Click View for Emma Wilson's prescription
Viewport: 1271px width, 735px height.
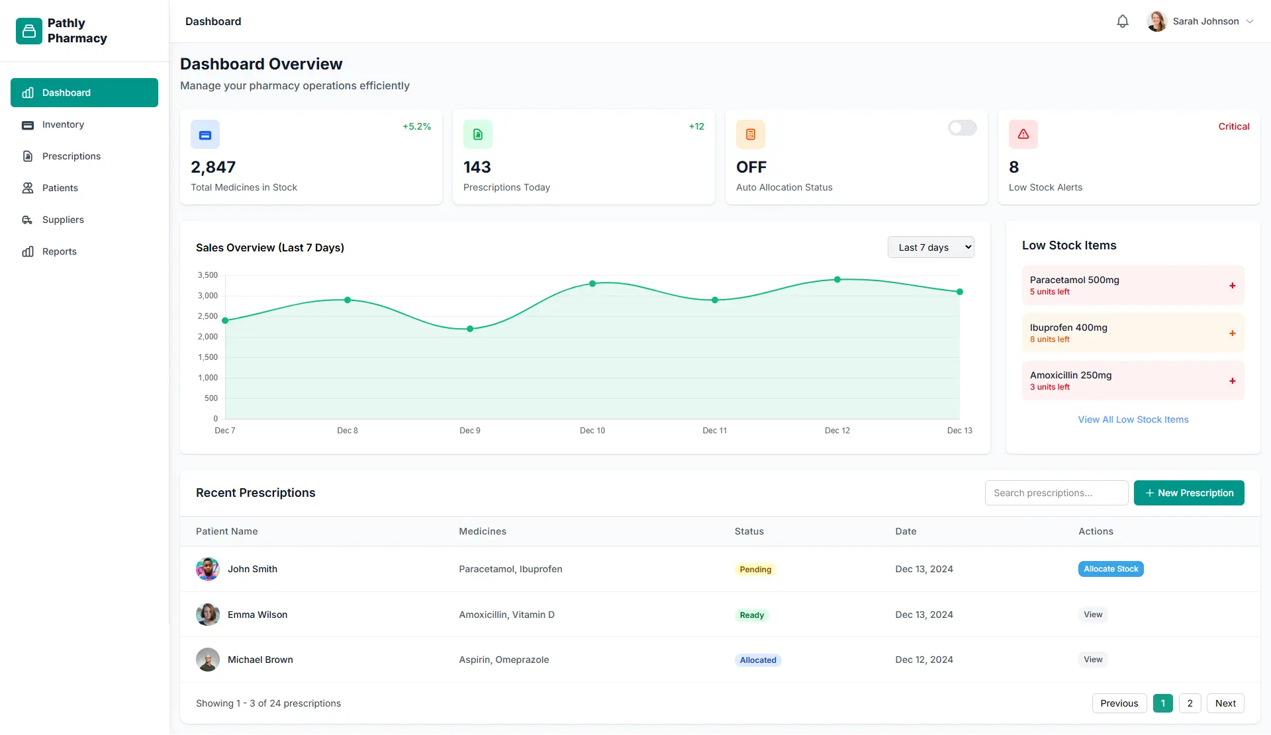[x=1093, y=615]
